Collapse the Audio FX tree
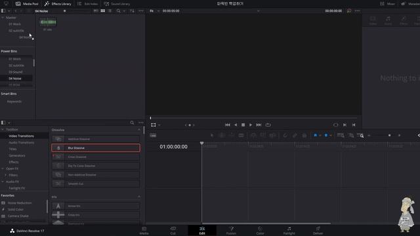Viewport: 420px width, 236px height. pos(3,182)
